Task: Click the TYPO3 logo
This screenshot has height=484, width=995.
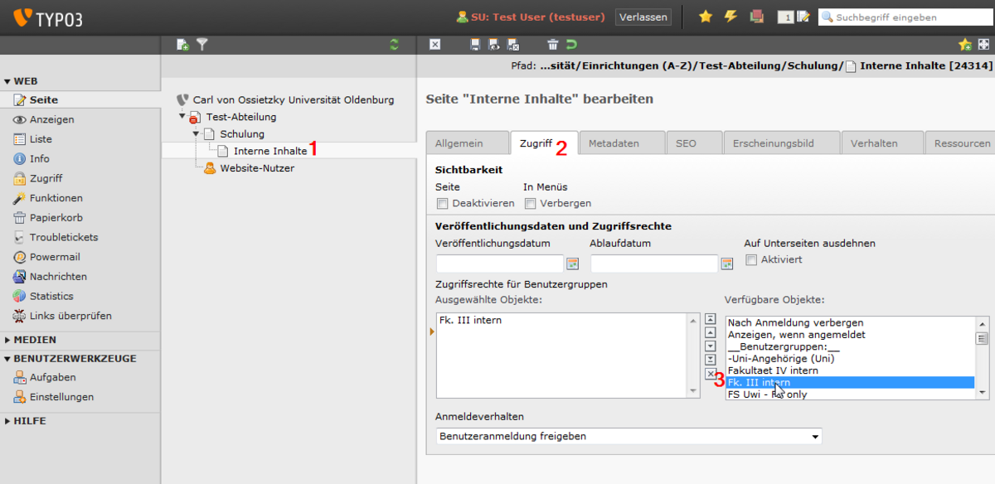Action: coord(48,17)
